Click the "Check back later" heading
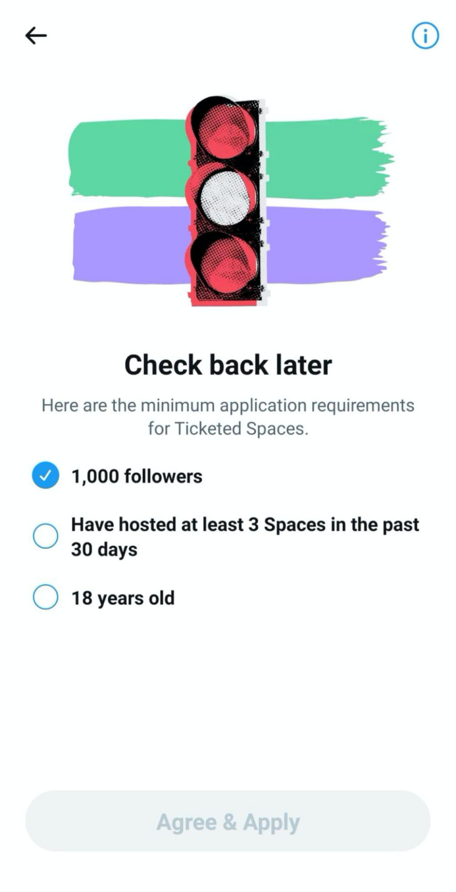This screenshot has height=892, width=456. [228, 365]
